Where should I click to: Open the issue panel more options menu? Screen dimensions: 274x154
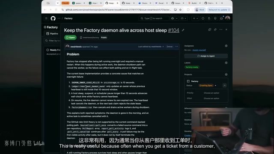(221, 30)
